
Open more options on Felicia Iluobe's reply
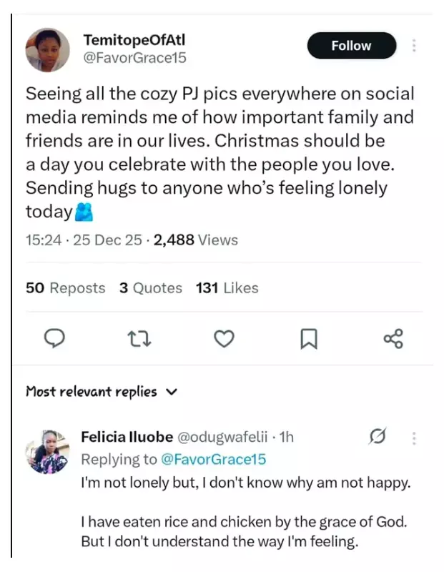412,435
